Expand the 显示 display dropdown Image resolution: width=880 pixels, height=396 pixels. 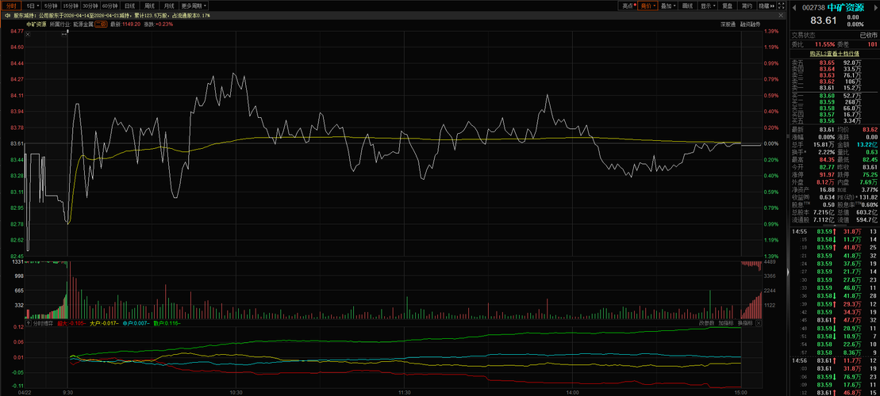[x=708, y=6]
